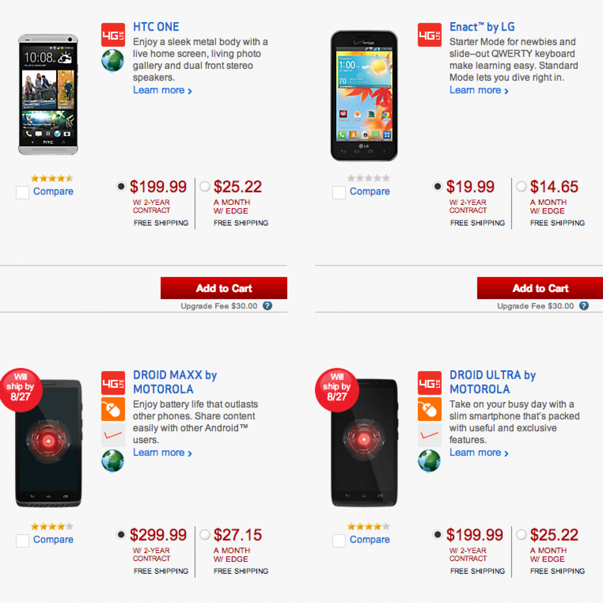
Task: Click the star rating under DROID MAXX
Action: [52, 527]
